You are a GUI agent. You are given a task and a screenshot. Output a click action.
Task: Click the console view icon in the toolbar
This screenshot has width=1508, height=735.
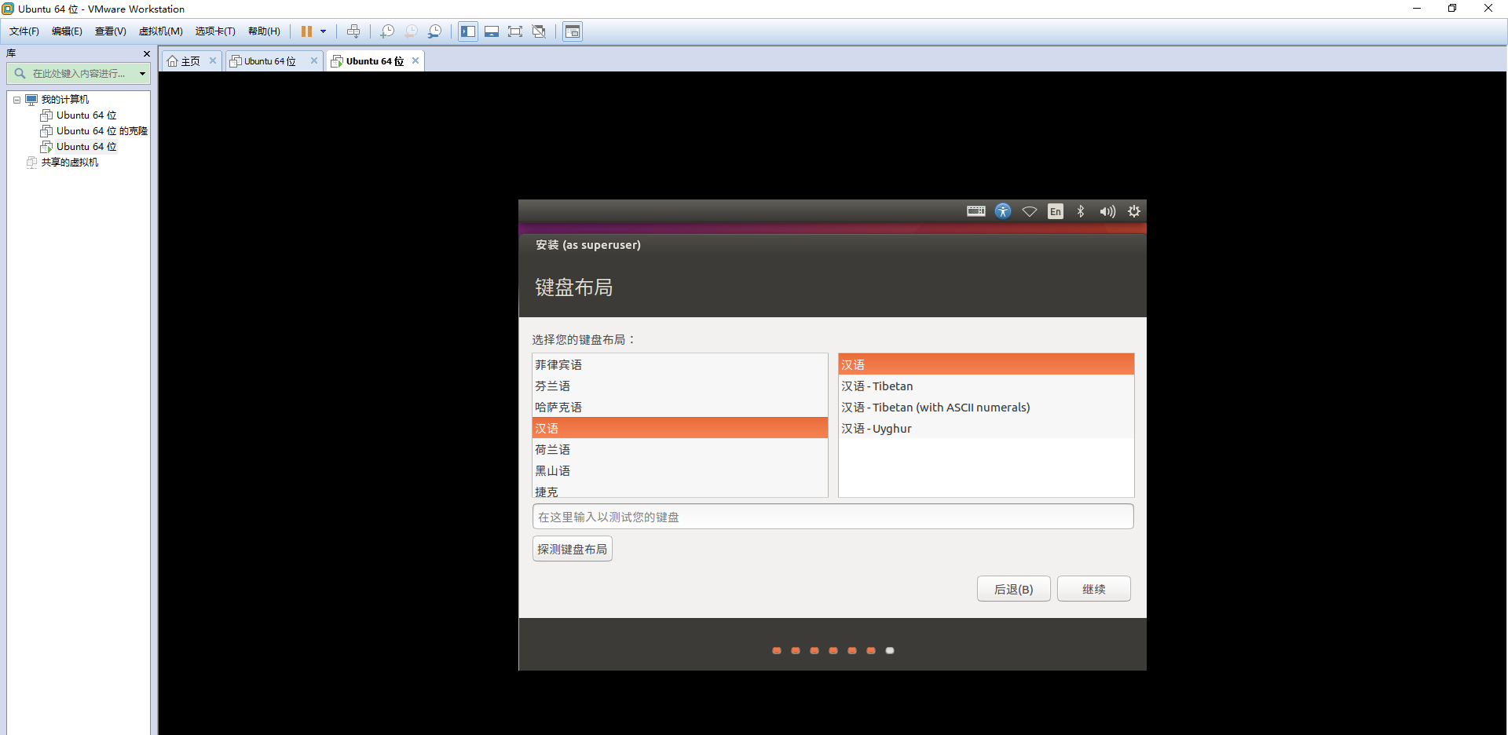573,31
